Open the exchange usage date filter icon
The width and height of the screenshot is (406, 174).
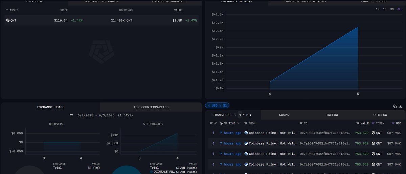71,115
